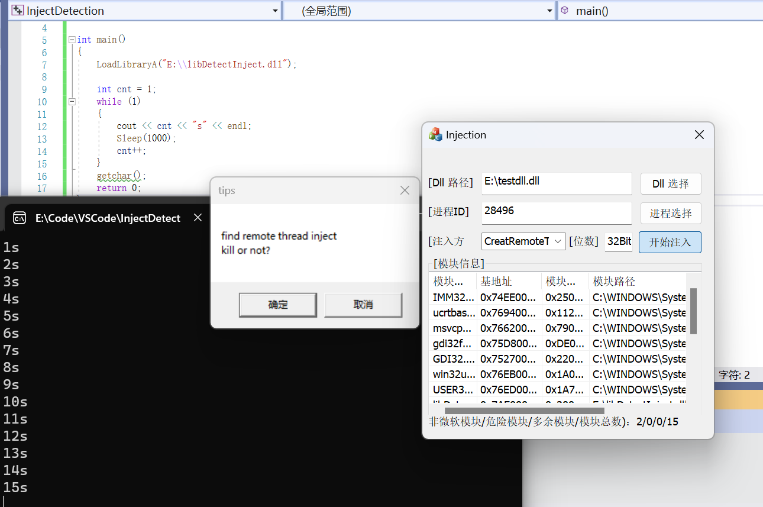Screen dimensions: 763x507
Task: Click the Dll 路径 field with E:\testdll.dll
Action: pos(557,183)
